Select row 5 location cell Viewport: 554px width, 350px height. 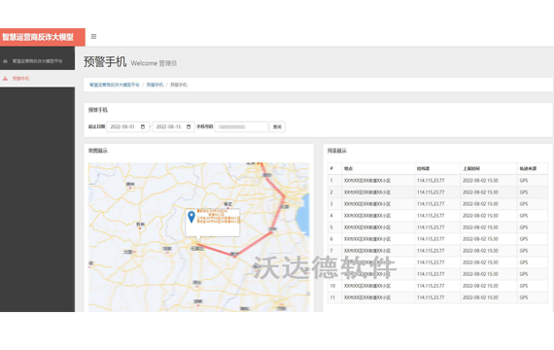[x=378, y=227]
